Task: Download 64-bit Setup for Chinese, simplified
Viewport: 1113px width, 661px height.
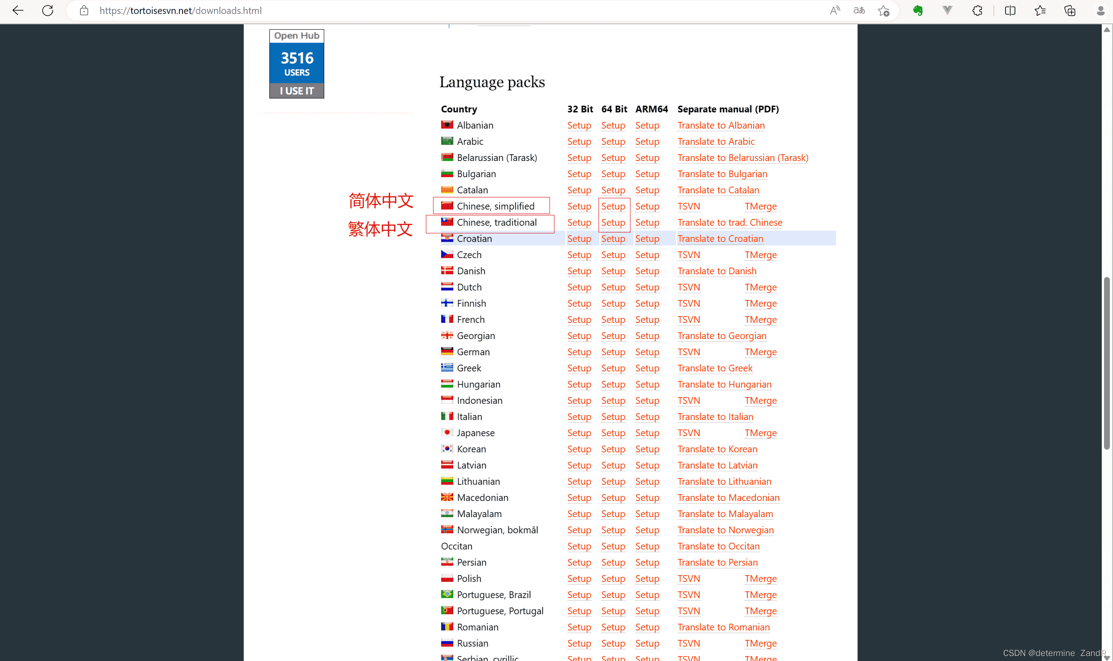Action: (x=613, y=206)
